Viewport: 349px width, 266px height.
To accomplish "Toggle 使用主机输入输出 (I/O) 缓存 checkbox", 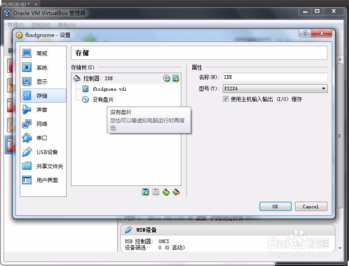I will point(225,99).
